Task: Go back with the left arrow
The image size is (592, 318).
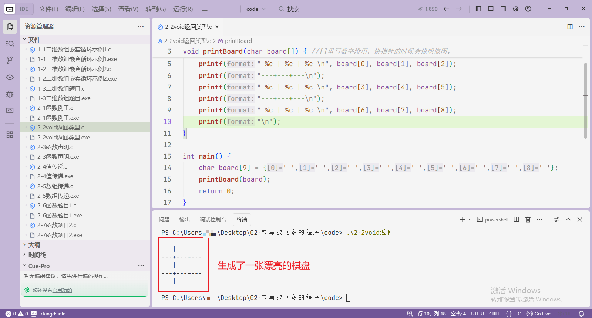Action: point(447,9)
